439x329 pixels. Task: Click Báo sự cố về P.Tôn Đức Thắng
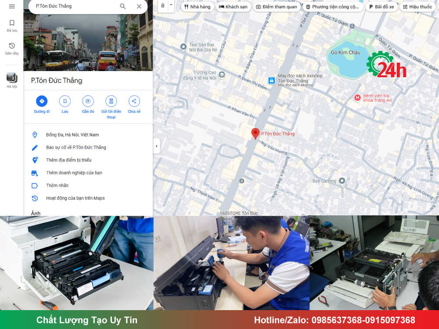[x=76, y=147]
